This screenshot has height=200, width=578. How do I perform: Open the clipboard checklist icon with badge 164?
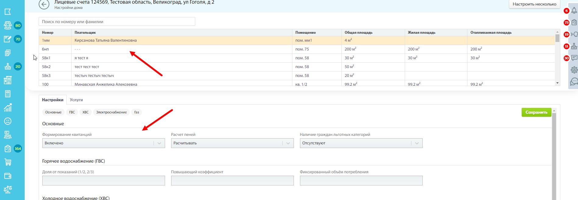click(x=8, y=149)
